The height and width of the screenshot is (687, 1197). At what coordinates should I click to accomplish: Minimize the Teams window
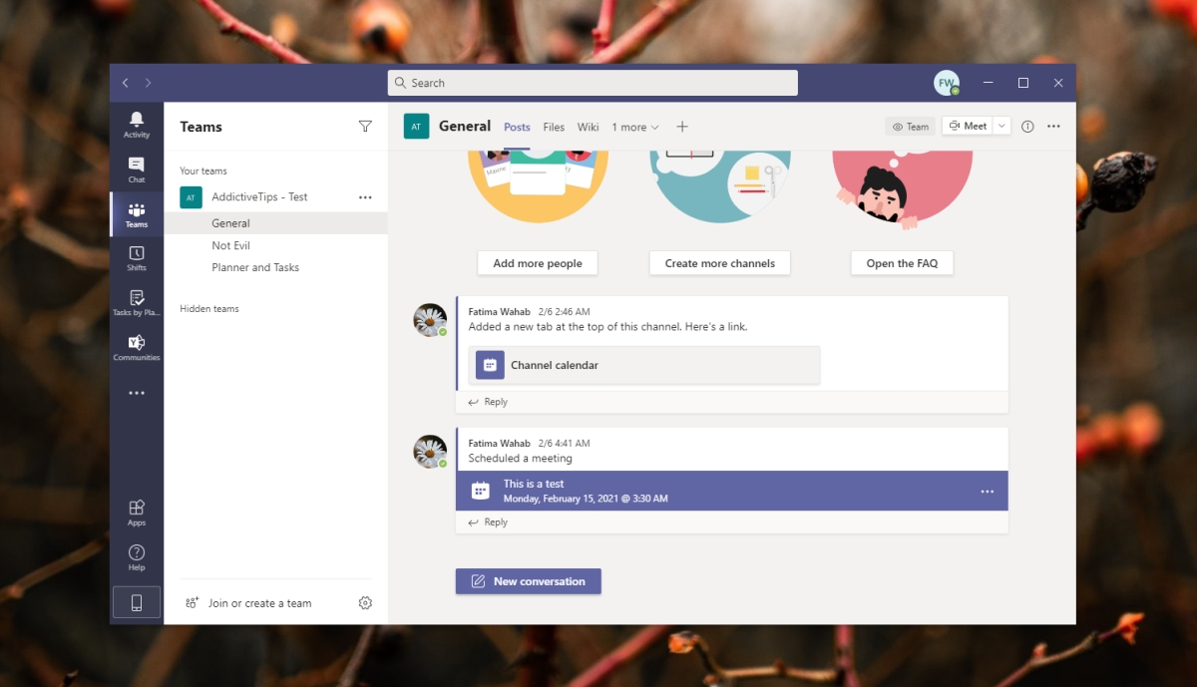(x=987, y=83)
